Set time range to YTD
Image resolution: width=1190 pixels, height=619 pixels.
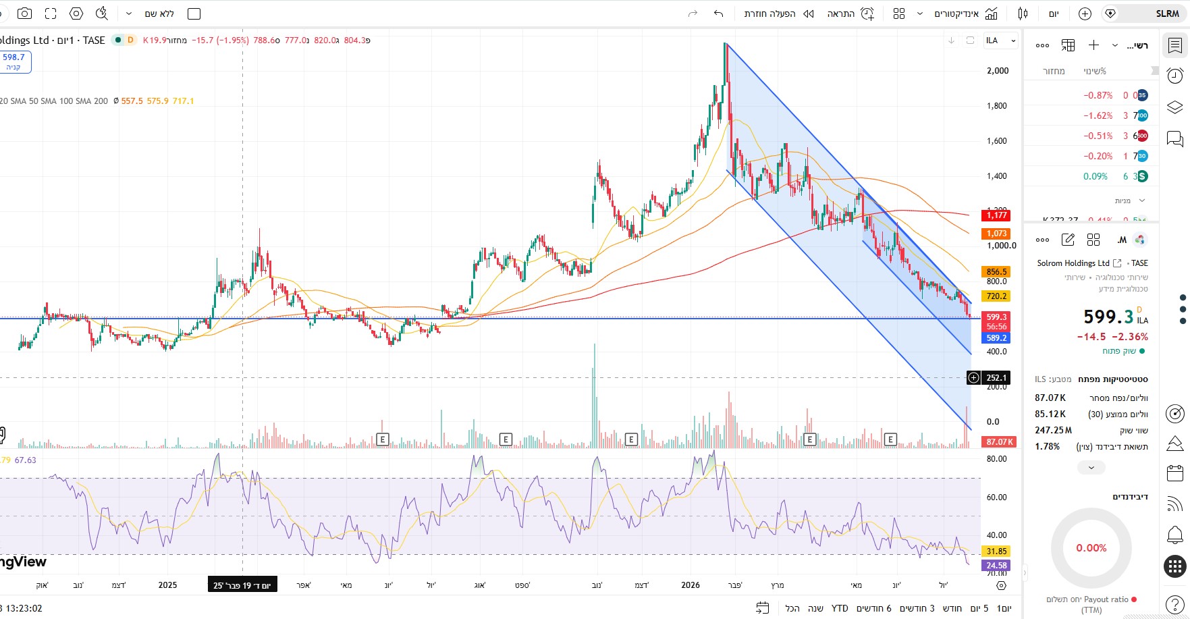tap(840, 608)
